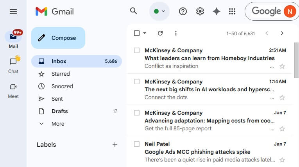
Task: Star the Advancing adaptation email
Action: pyautogui.click(x=282, y=129)
